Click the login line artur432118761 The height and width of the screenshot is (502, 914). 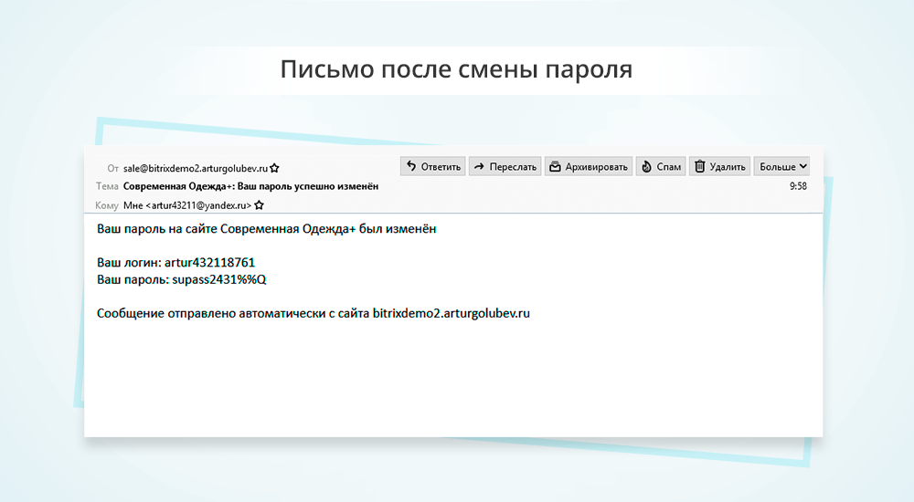click(x=175, y=263)
